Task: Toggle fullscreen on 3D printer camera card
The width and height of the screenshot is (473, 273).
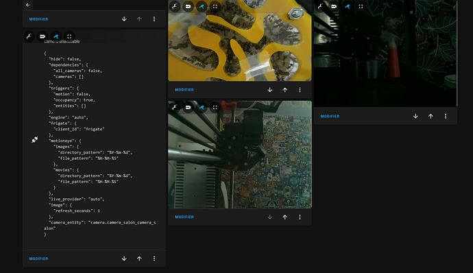Action: pyautogui.click(x=215, y=107)
